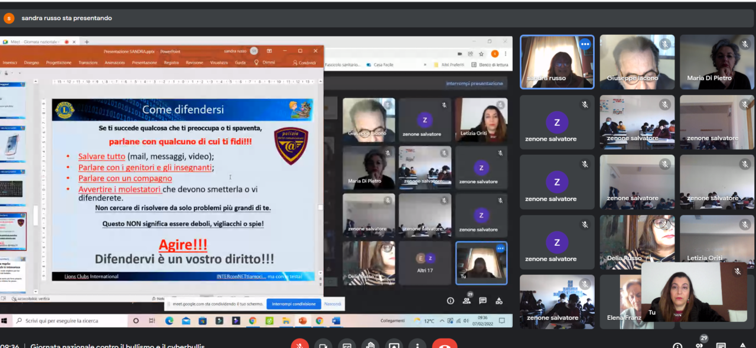Open Windows notification center icon
Viewport: 756px width, 348px height.
(x=502, y=321)
